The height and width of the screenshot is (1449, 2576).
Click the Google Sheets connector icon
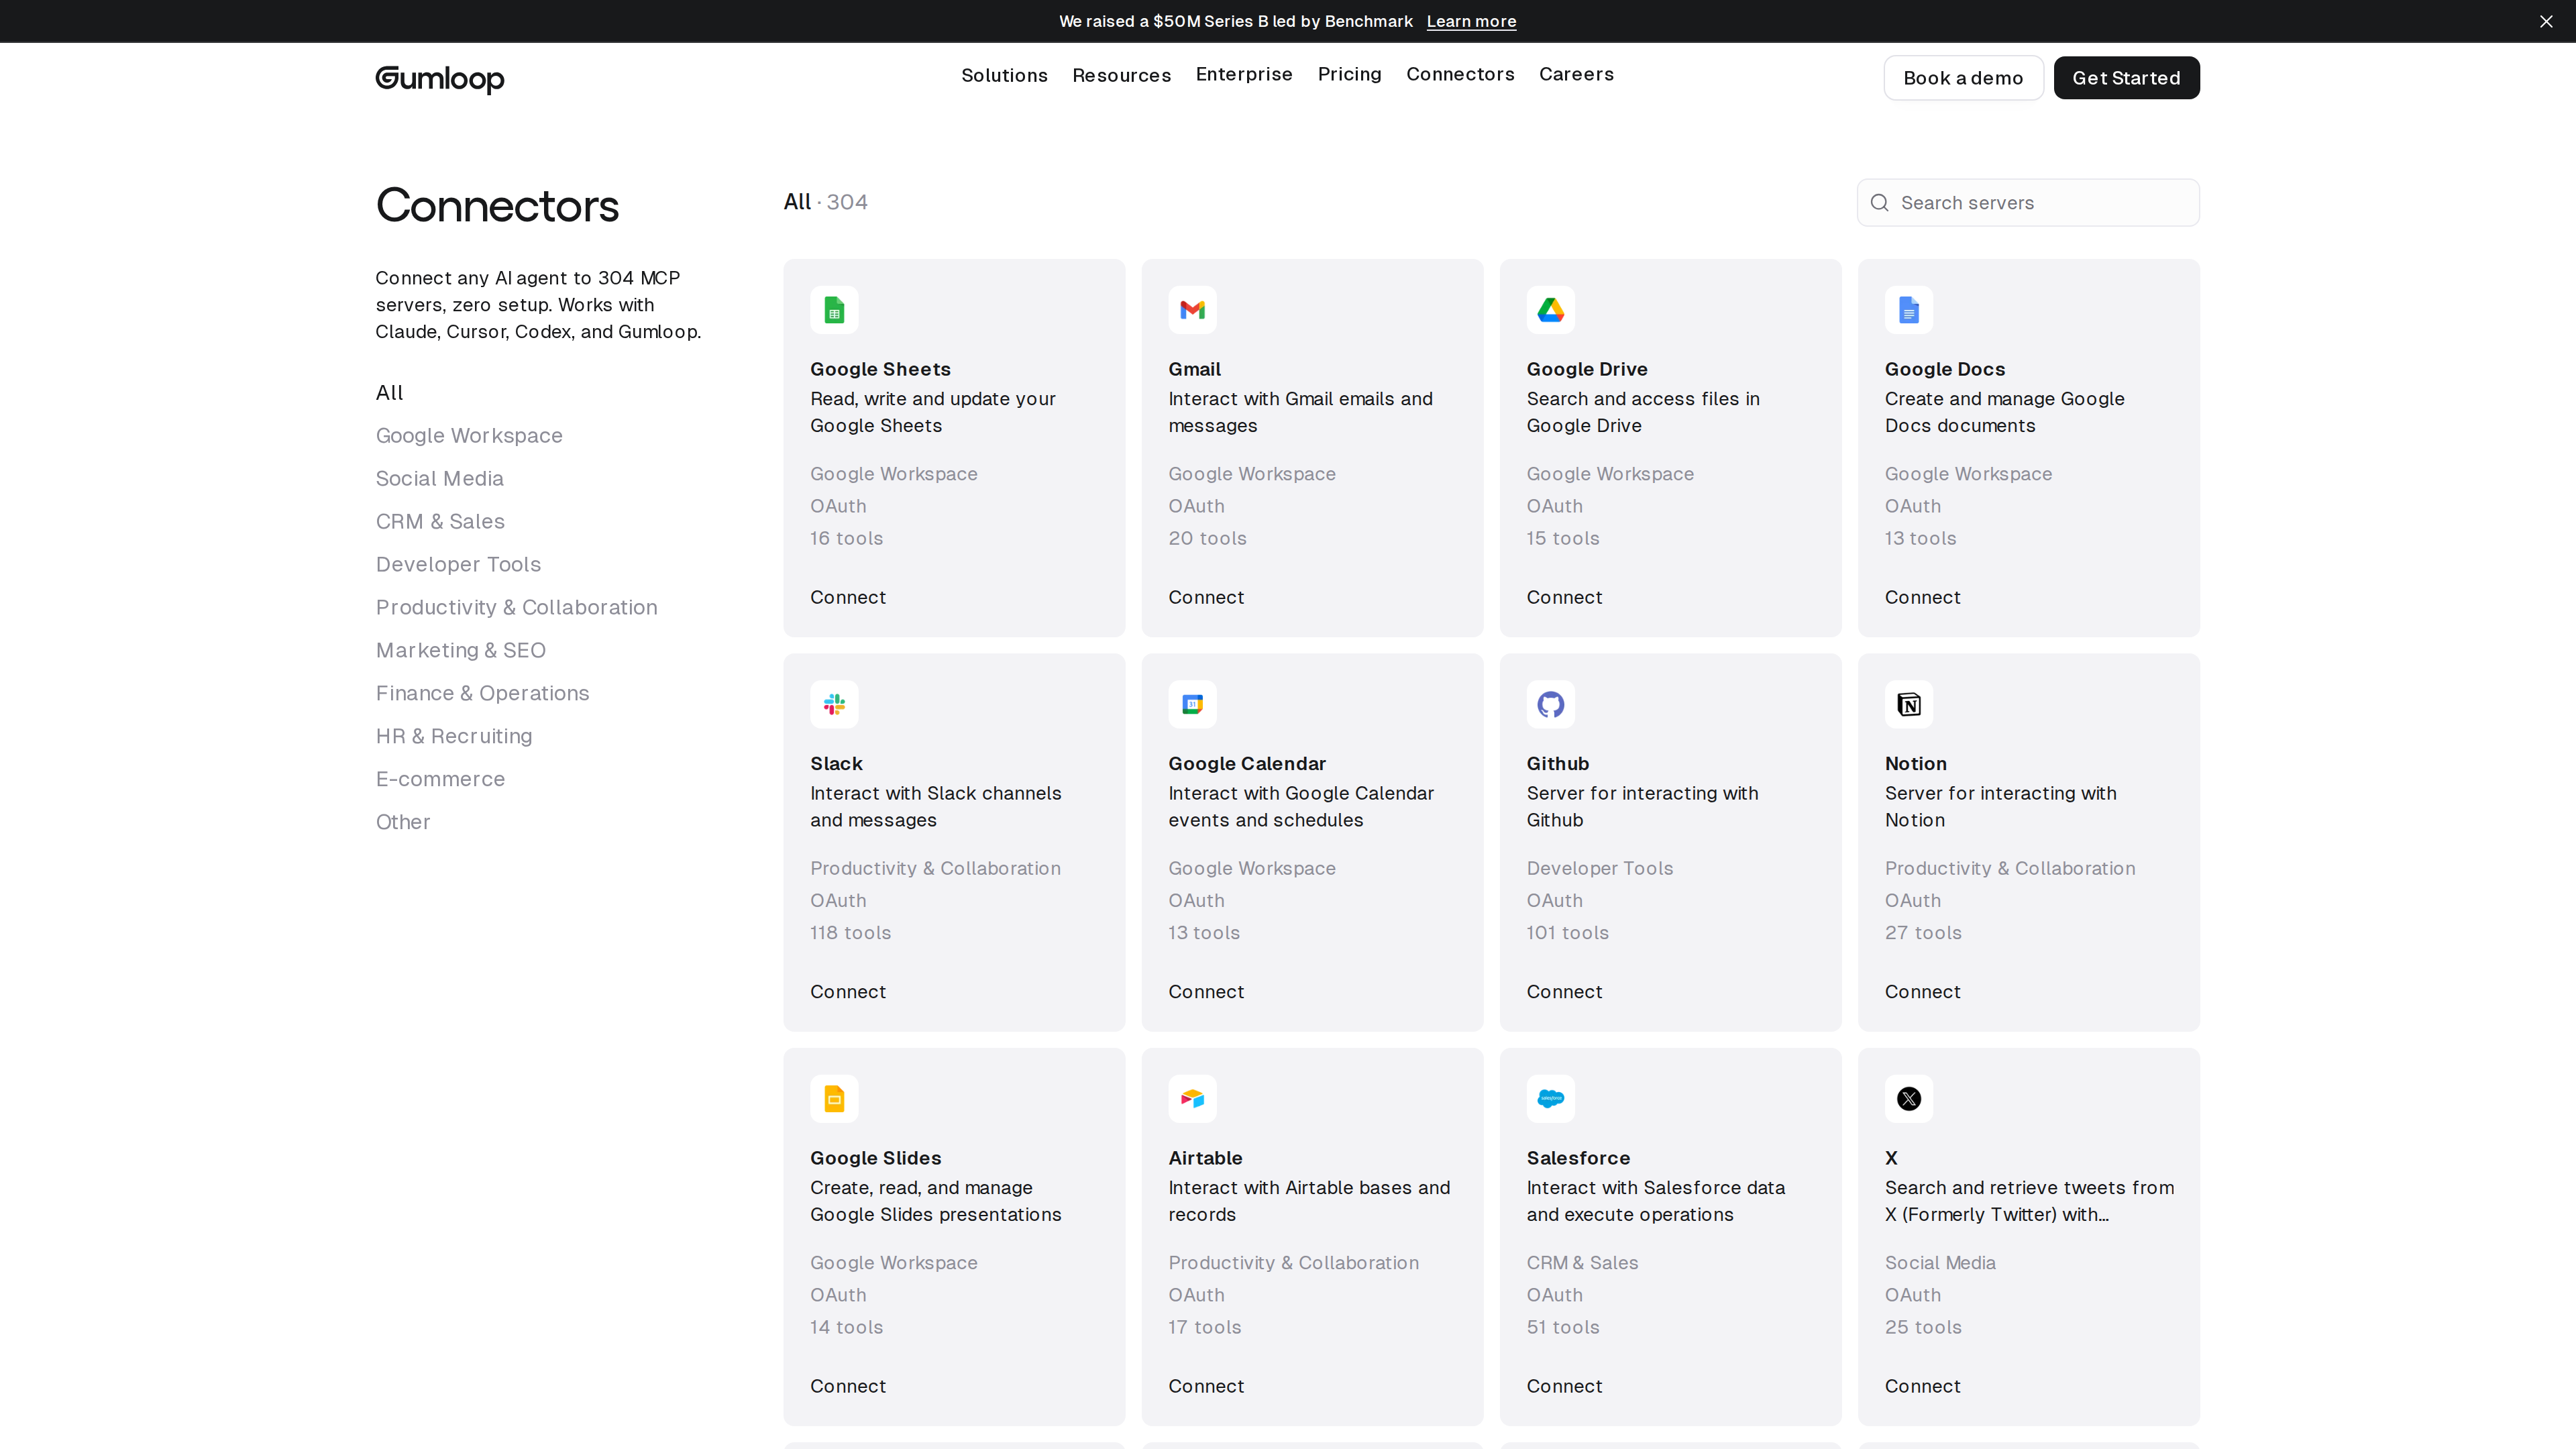tap(834, 310)
